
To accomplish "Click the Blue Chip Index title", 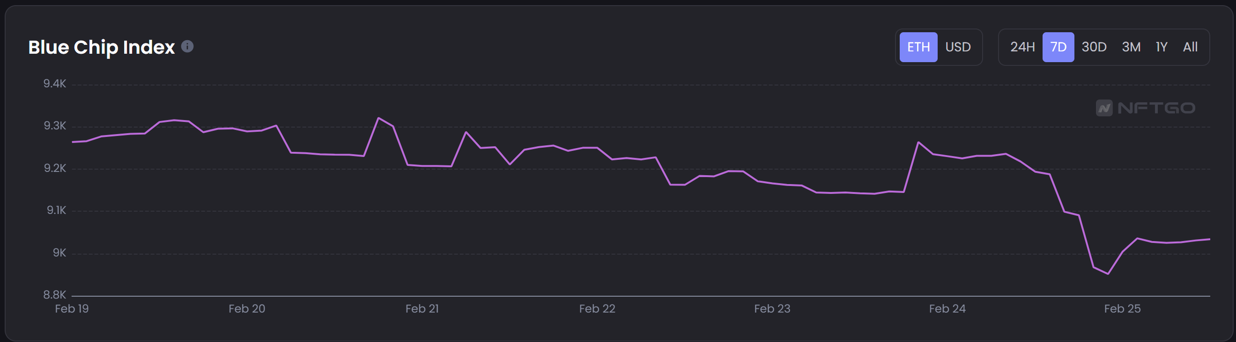I will tap(101, 47).
